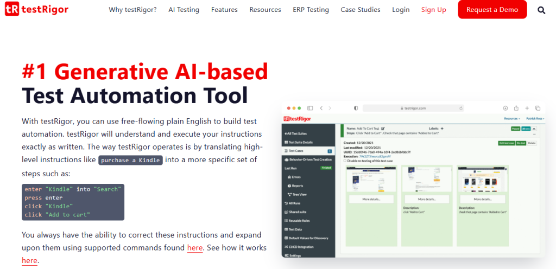Click the new tab plus icon in the demo browser

pyautogui.click(x=527, y=108)
